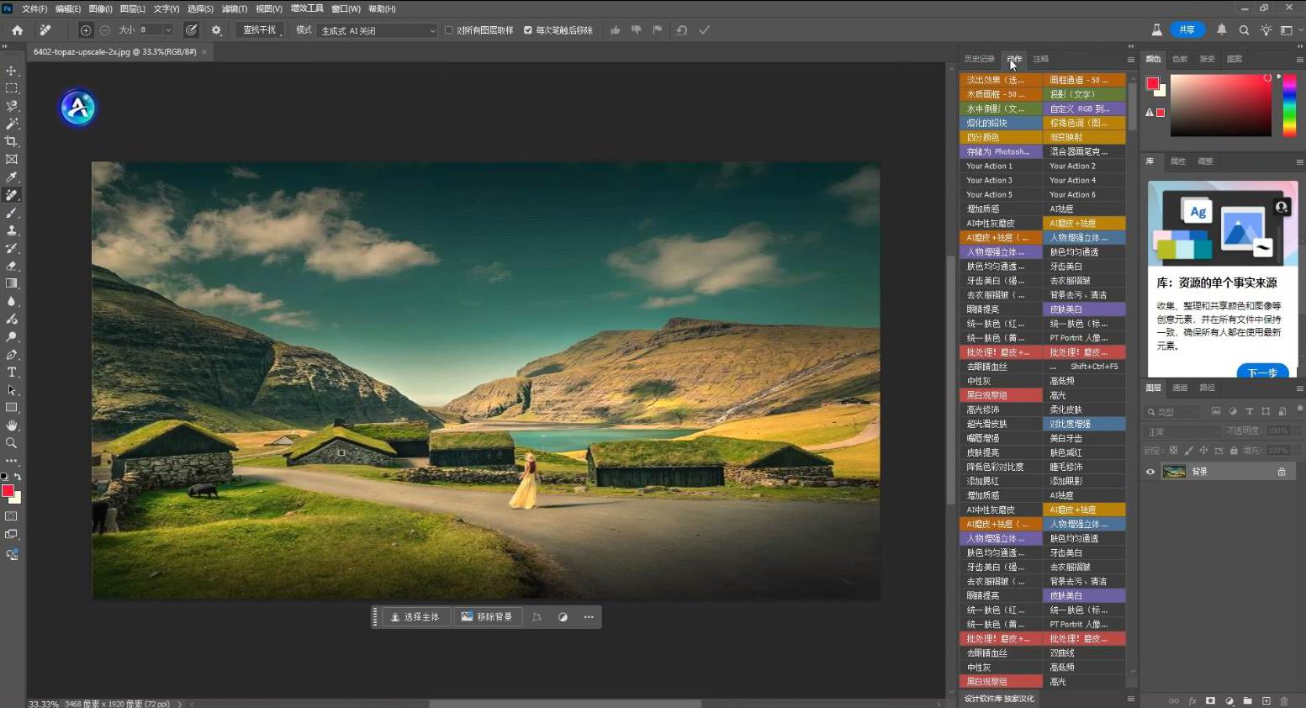The image size is (1306, 708).
Task: Select the Move tool in the toolbox
Action: pyautogui.click(x=12, y=71)
